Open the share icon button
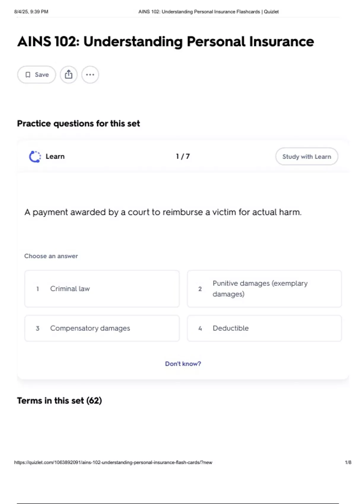Screen dimensions: 356x504 point(69,75)
